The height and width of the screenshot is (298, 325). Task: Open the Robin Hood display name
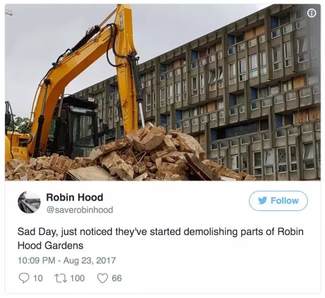75,197
